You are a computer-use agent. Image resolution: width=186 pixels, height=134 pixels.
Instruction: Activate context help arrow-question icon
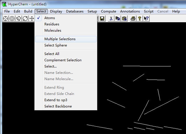[146, 19]
